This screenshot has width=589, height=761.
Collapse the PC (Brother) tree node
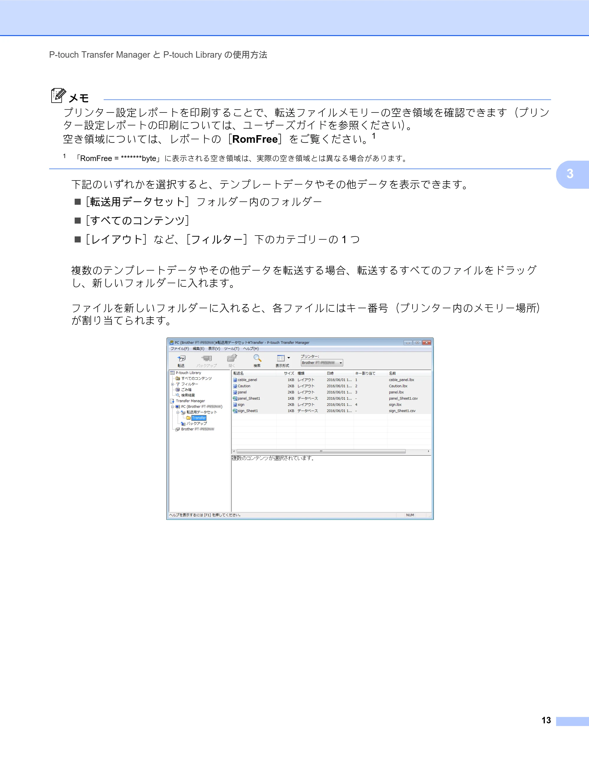172,407
